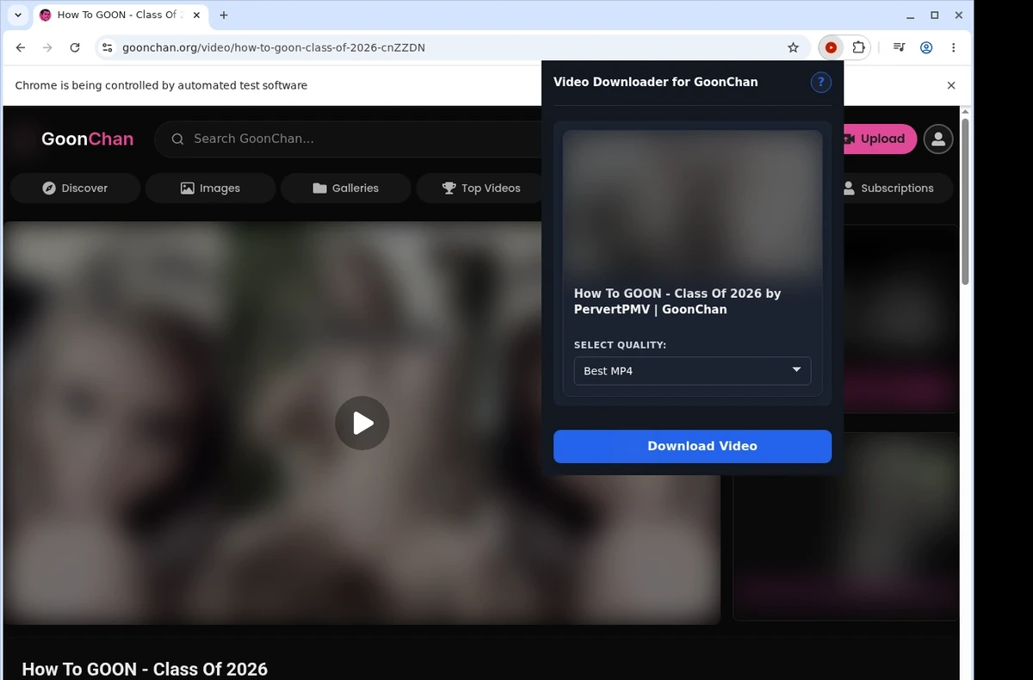Image resolution: width=1033 pixels, height=680 pixels.
Task: Click the help question mark in downloader popup
Action: coord(820,82)
